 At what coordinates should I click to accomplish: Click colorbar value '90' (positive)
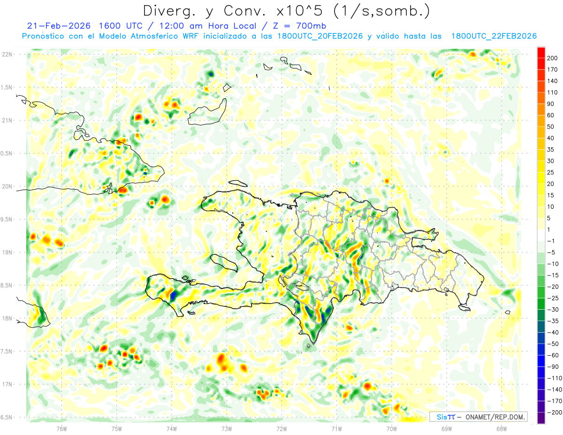[552, 104]
